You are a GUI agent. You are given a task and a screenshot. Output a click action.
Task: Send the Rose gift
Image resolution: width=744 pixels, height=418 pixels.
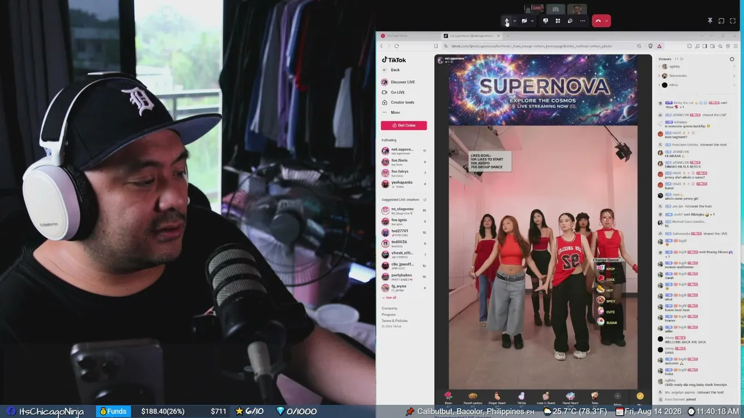click(x=448, y=398)
